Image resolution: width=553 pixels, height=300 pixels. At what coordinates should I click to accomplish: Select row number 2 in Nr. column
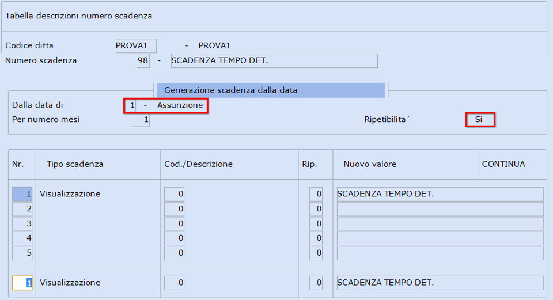[22, 208]
